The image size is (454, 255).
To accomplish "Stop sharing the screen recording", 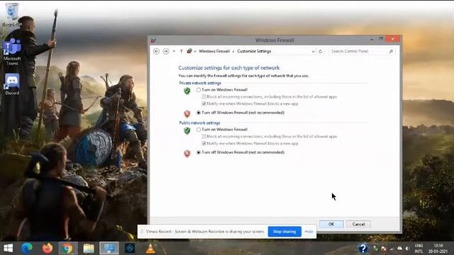I will [284, 232].
